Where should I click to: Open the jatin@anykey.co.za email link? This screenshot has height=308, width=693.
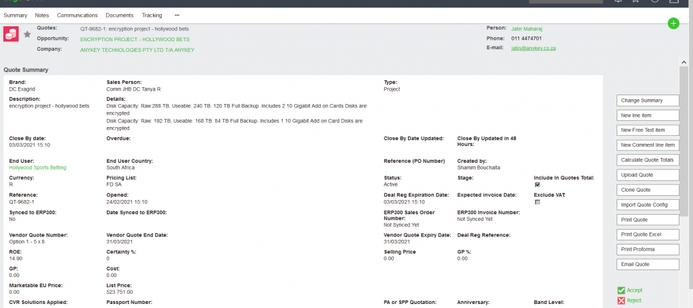[x=534, y=49]
